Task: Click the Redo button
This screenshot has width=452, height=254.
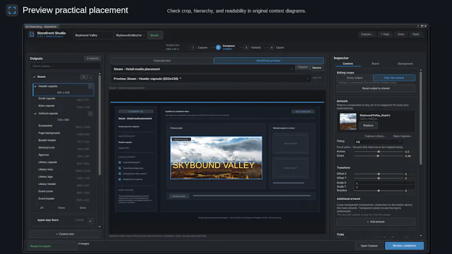Action: 416,34
